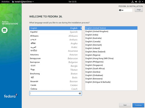
Task: Open the system menu arrow in top bar
Action: (x=143, y=2)
